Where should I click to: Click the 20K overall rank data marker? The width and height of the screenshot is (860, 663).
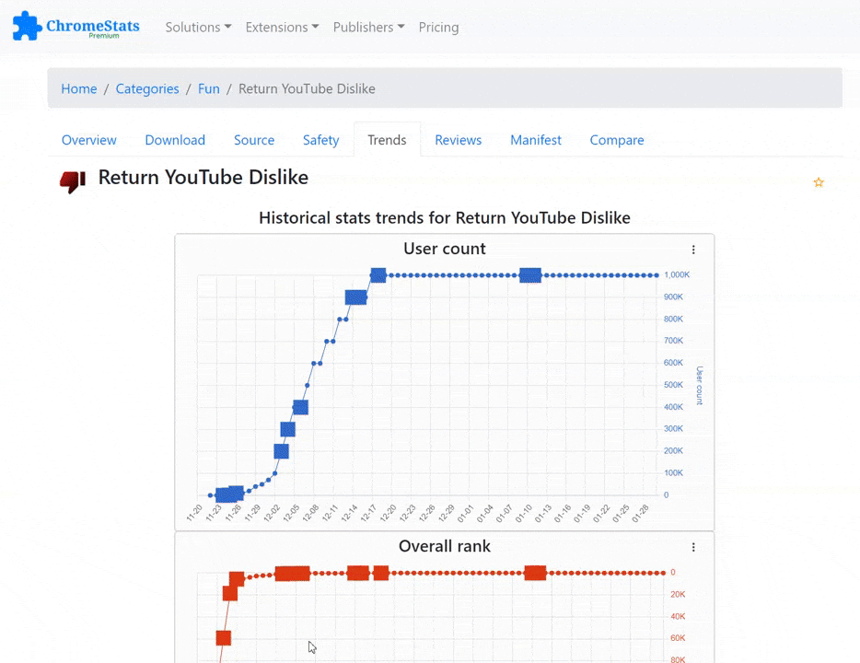click(230, 593)
